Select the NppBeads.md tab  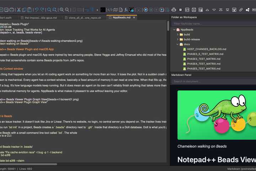[122, 17]
